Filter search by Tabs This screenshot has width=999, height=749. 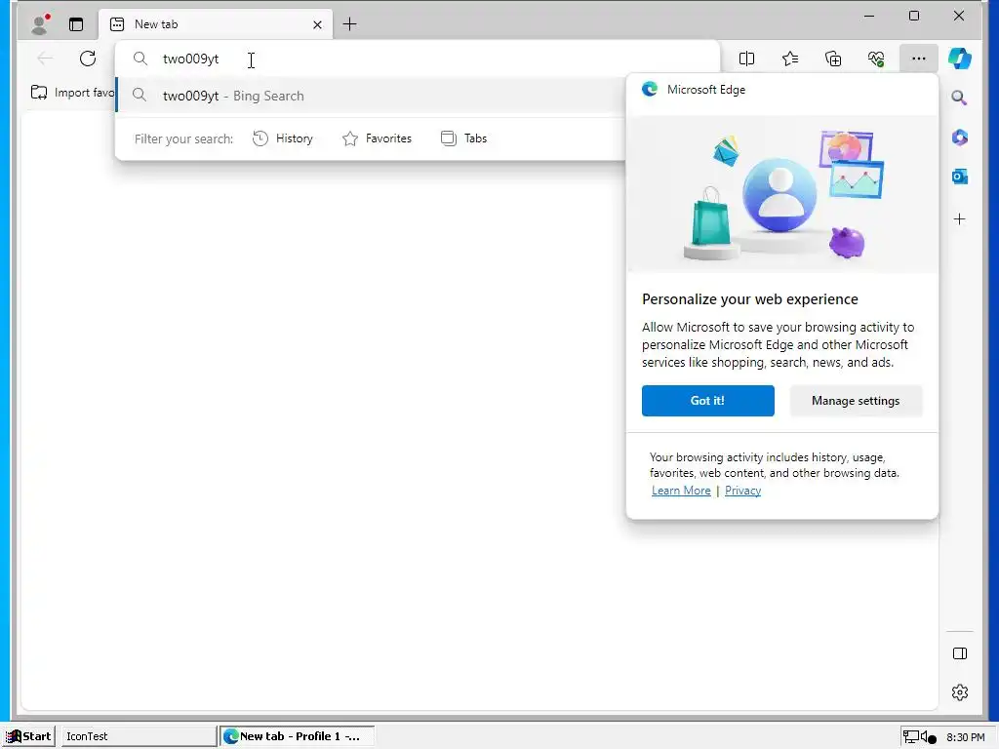coord(463,138)
